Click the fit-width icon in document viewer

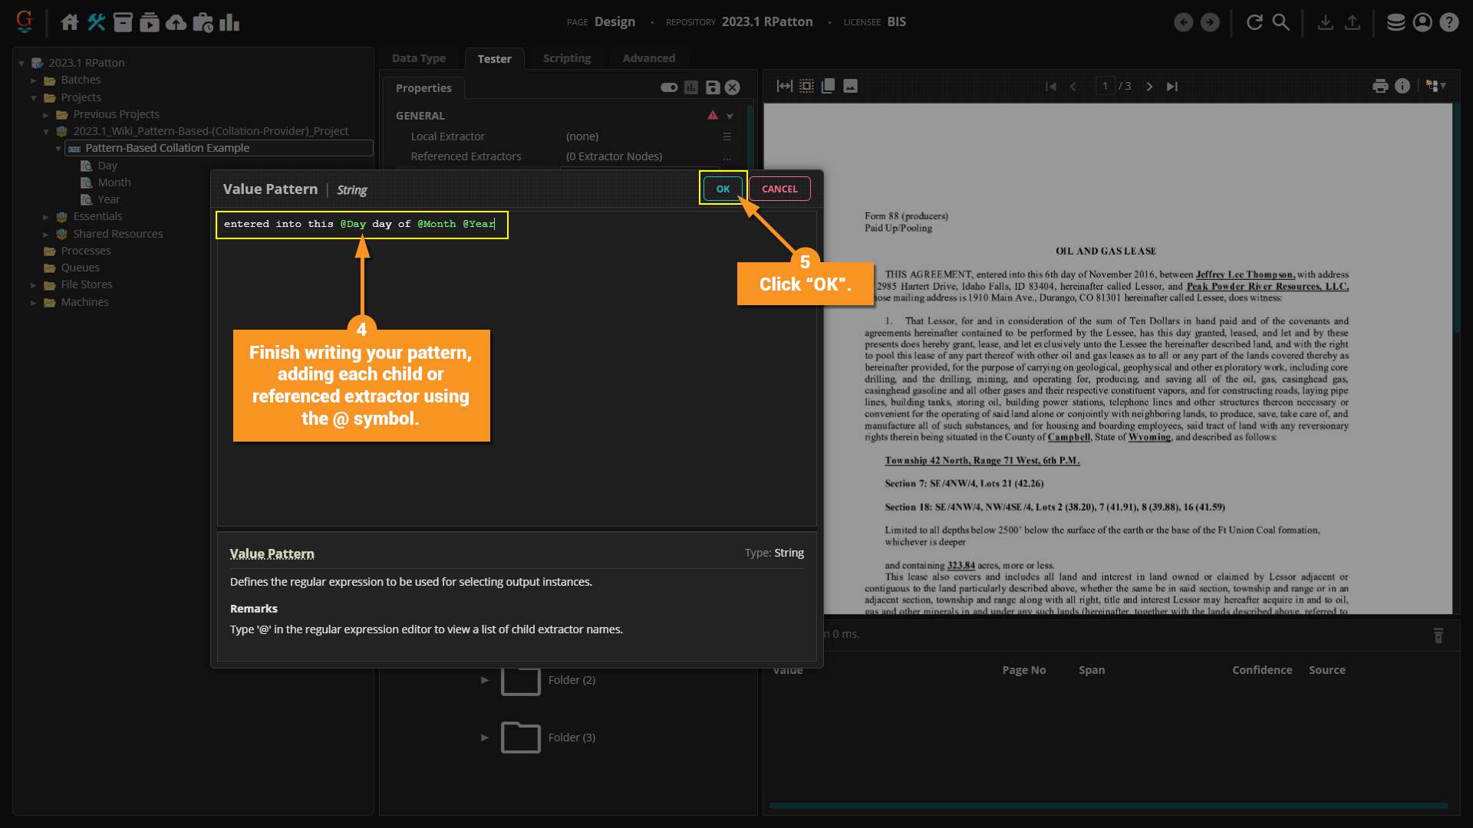[784, 86]
